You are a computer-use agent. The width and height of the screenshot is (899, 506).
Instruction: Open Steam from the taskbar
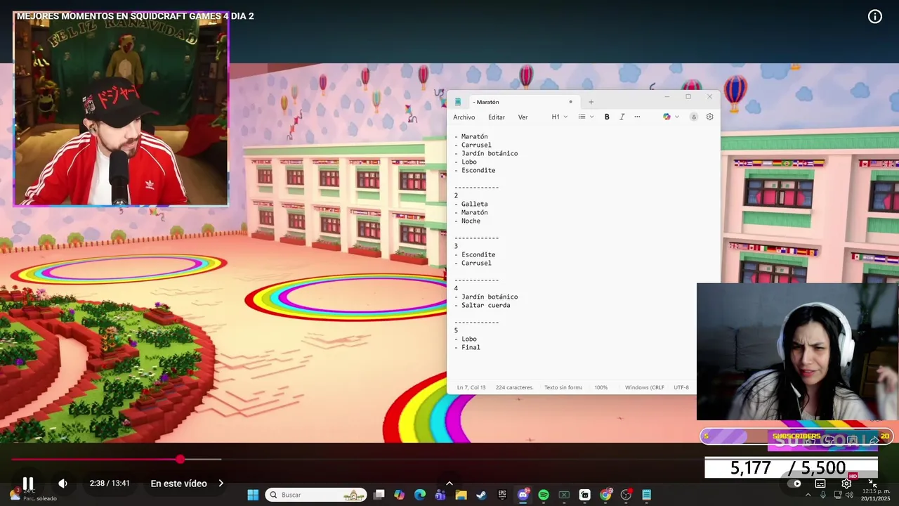point(482,495)
